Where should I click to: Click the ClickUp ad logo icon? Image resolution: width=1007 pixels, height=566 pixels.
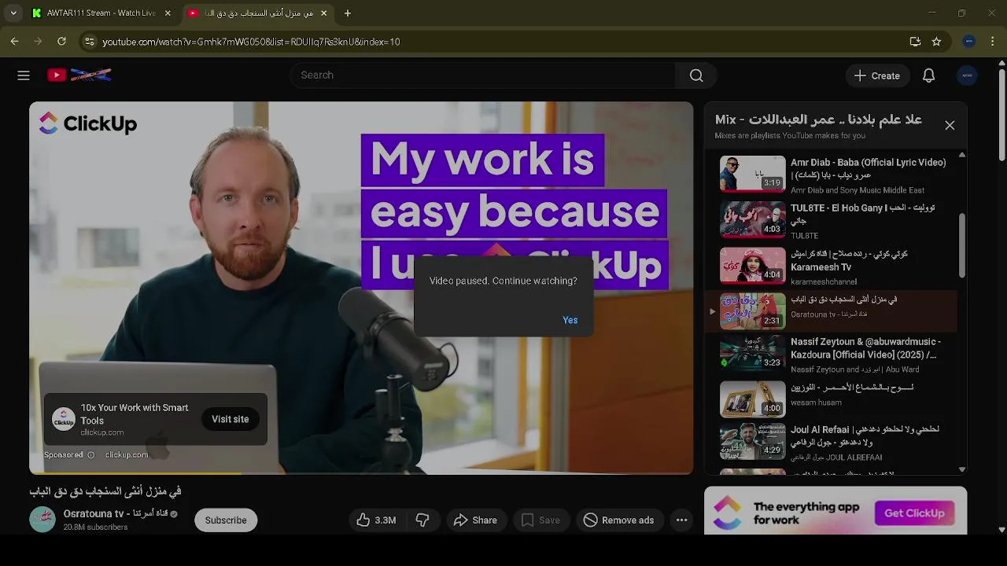64,419
